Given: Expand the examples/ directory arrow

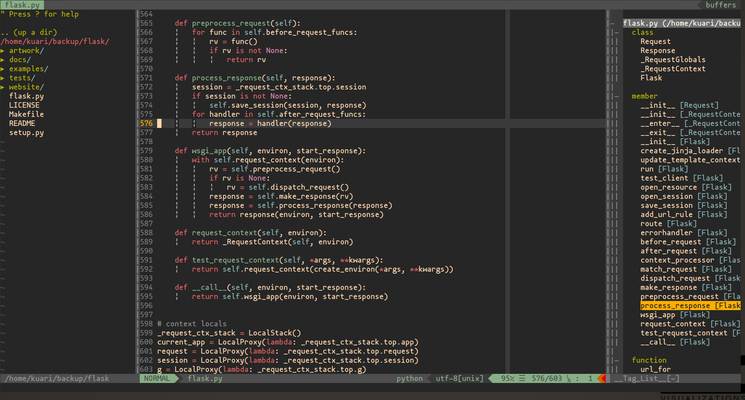Looking at the screenshot, I should (2, 69).
